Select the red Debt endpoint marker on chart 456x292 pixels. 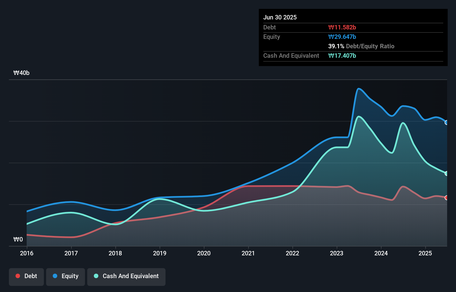(447, 198)
